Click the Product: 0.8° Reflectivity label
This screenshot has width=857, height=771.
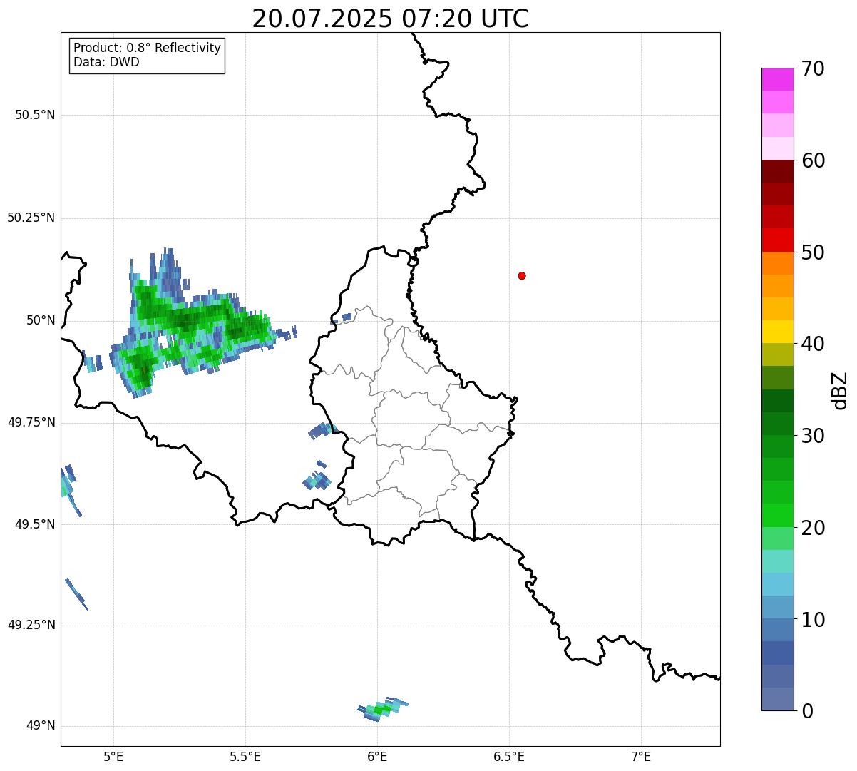(x=147, y=48)
